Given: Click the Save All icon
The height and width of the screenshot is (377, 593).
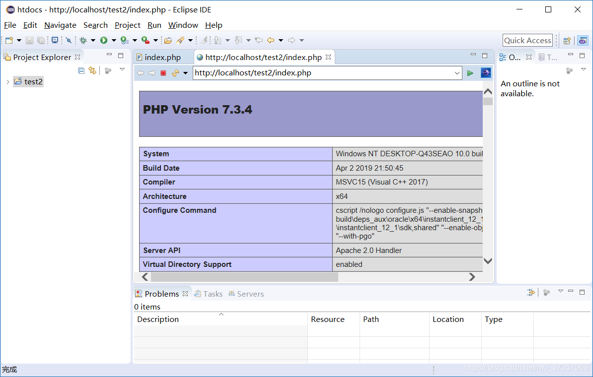Looking at the screenshot, I should [x=41, y=40].
